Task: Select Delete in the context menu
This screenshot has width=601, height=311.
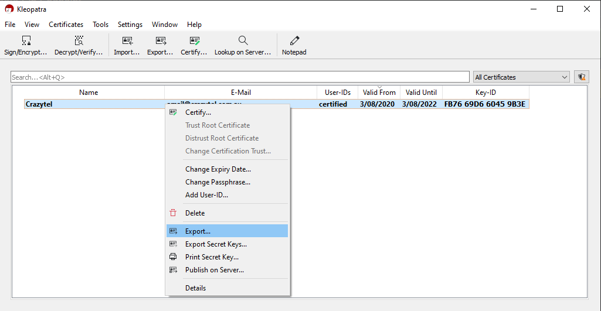Action: tap(195, 213)
